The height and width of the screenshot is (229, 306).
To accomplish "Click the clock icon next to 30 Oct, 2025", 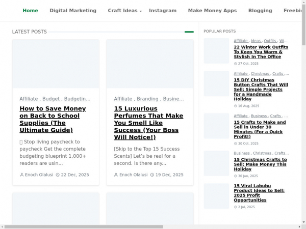I will point(236,144).
